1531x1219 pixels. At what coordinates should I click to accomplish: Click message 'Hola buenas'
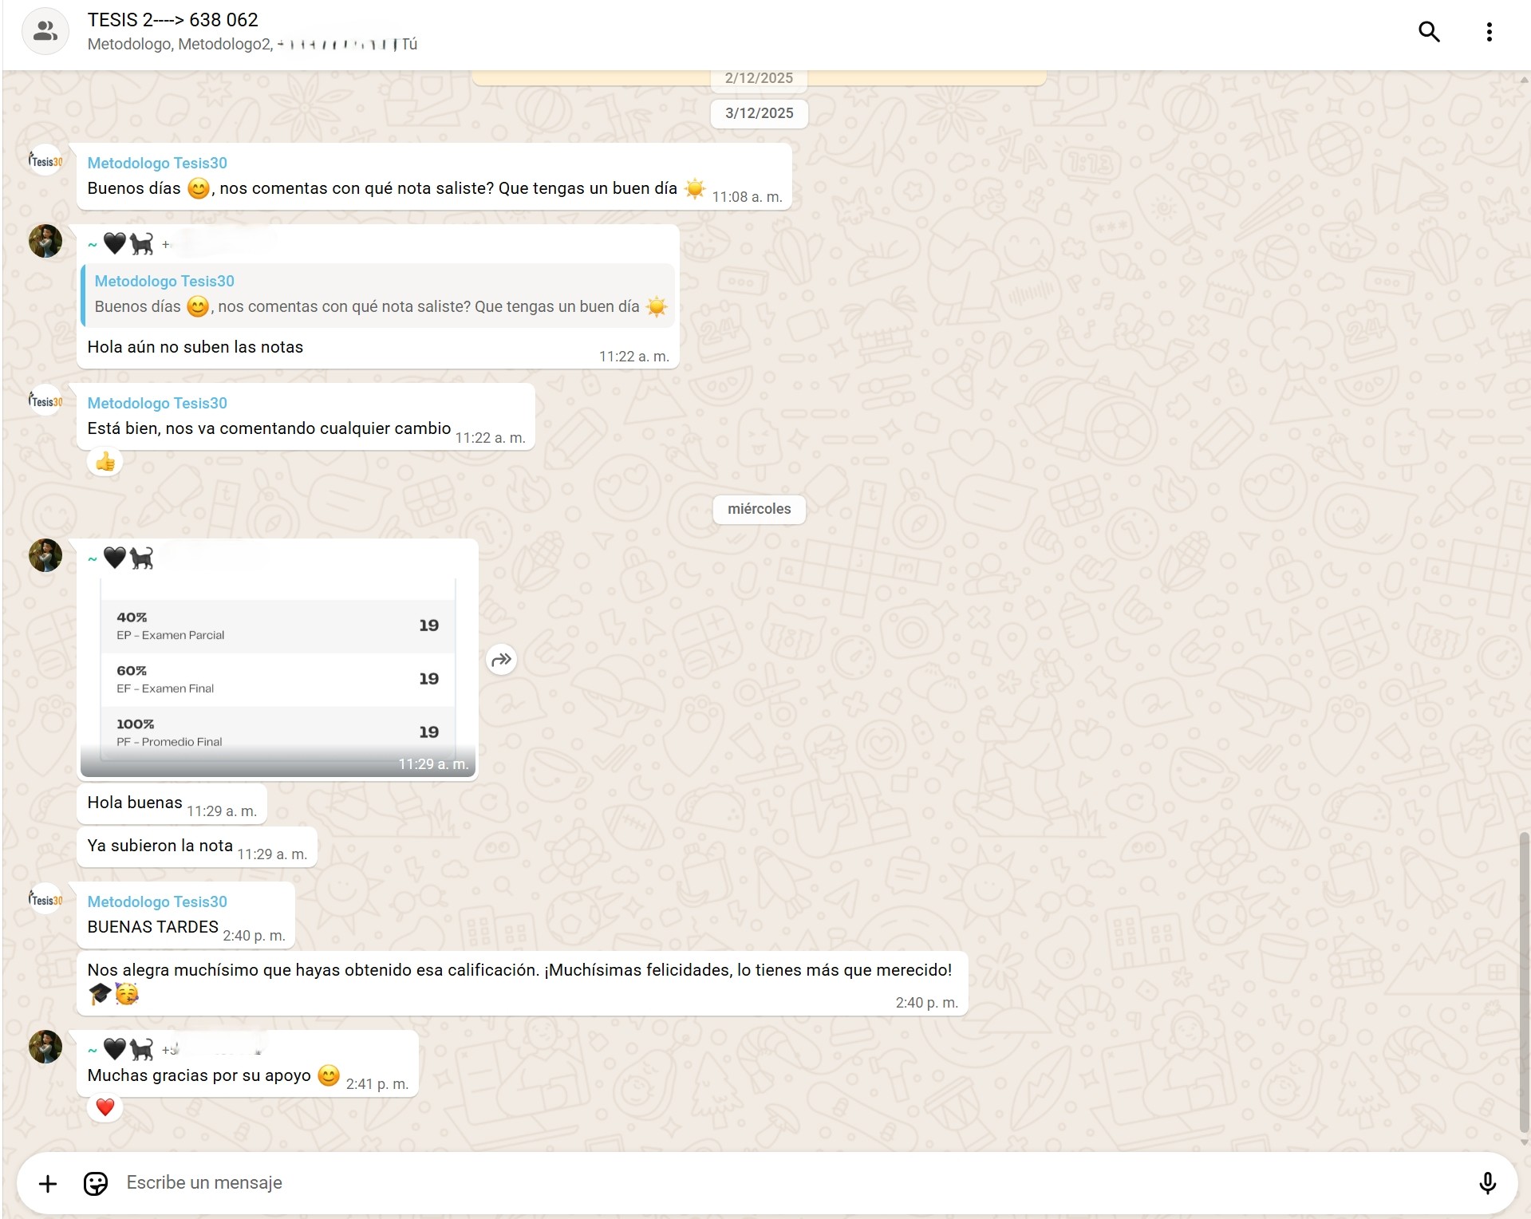click(x=135, y=803)
